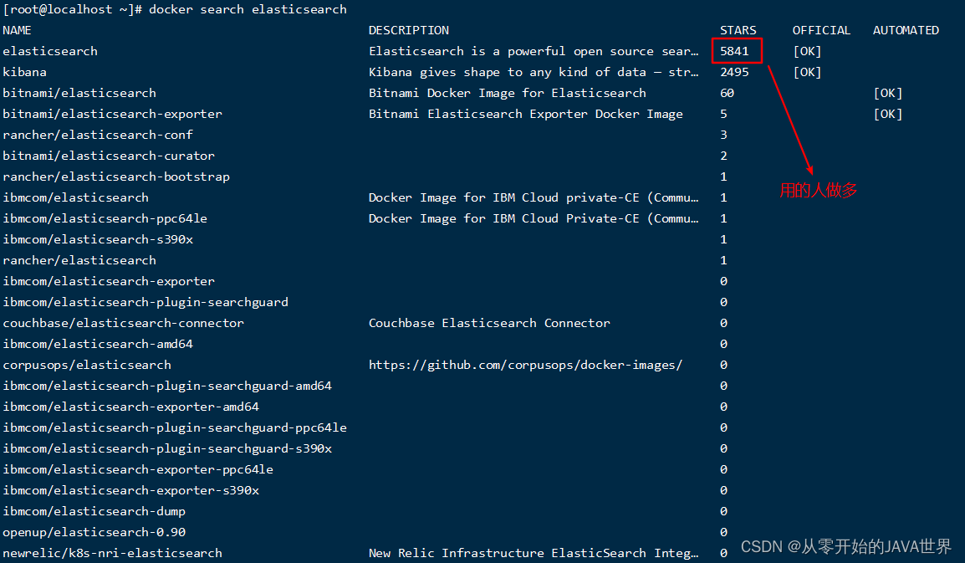Select the couchbase/elasticsearch-connector row
The image size is (965, 563).
[124, 323]
